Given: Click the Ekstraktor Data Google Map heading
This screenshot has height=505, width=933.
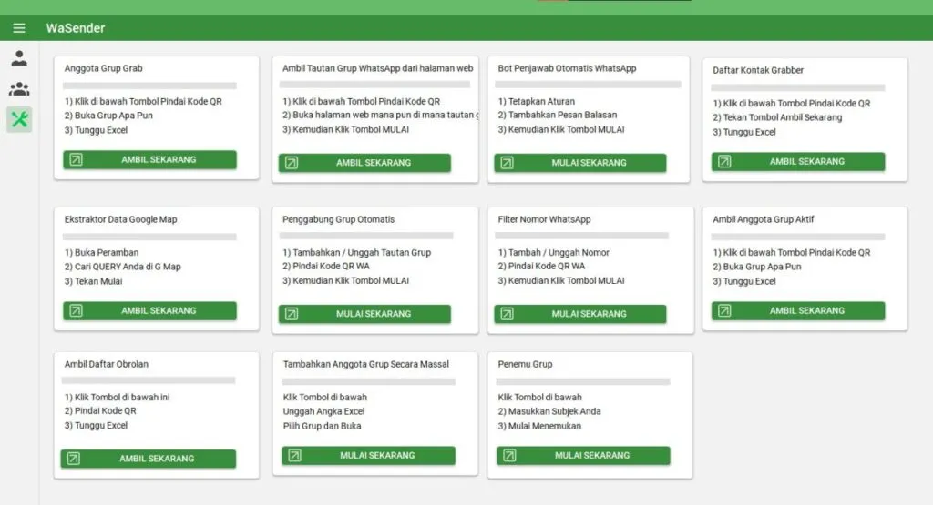Looking at the screenshot, I should [120, 219].
